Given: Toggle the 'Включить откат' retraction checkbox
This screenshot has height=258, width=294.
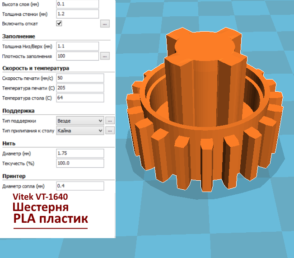Looking at the screenshot, I should 59,23.
